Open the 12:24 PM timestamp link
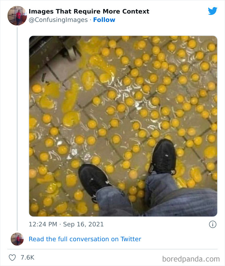 point(43,224)
